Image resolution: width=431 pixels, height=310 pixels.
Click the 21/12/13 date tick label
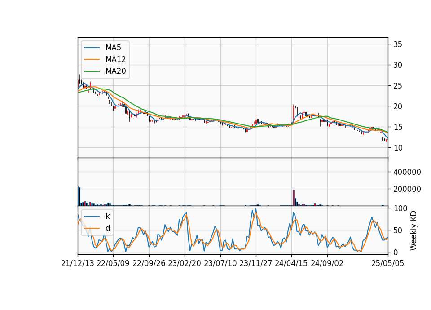[78, 263]
